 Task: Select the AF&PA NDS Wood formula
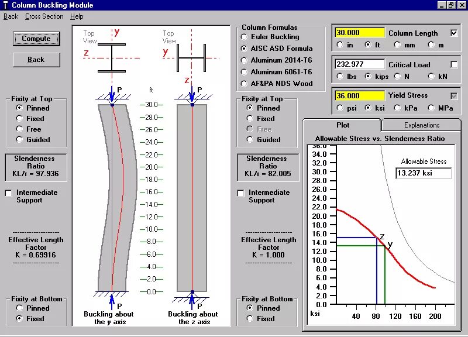coord(245,83)
